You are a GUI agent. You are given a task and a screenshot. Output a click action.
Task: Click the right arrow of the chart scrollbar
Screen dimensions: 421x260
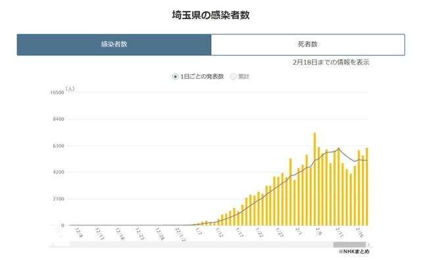(369, 244)
